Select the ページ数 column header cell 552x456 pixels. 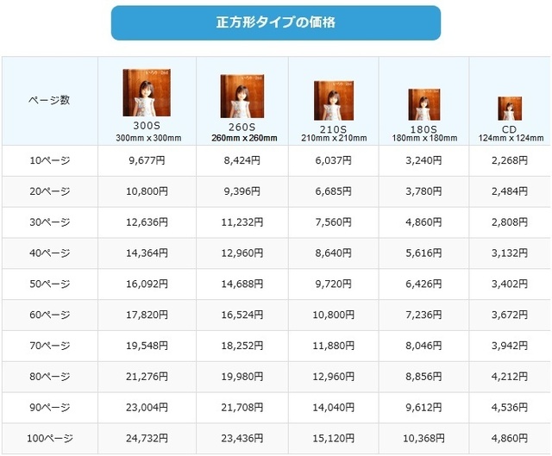click(48, 100)
